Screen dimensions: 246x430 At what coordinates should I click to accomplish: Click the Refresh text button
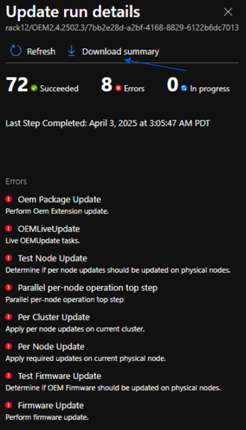point(41,52)
